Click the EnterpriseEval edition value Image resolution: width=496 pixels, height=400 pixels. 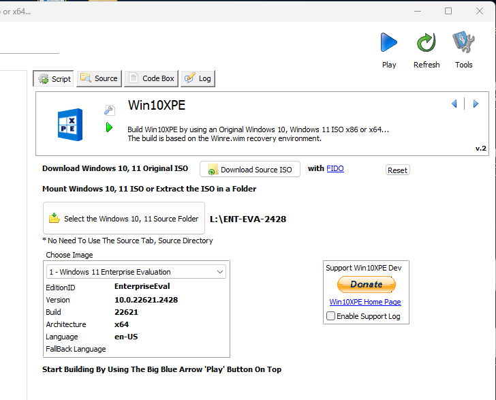[x=142, y=286]
